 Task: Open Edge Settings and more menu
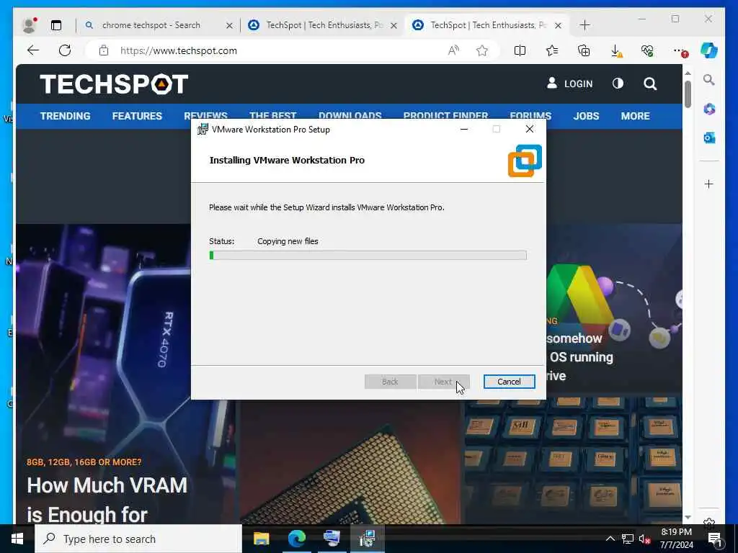680,51
